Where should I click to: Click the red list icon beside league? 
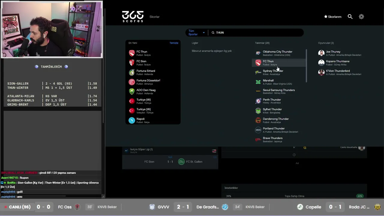click(214, 151)
